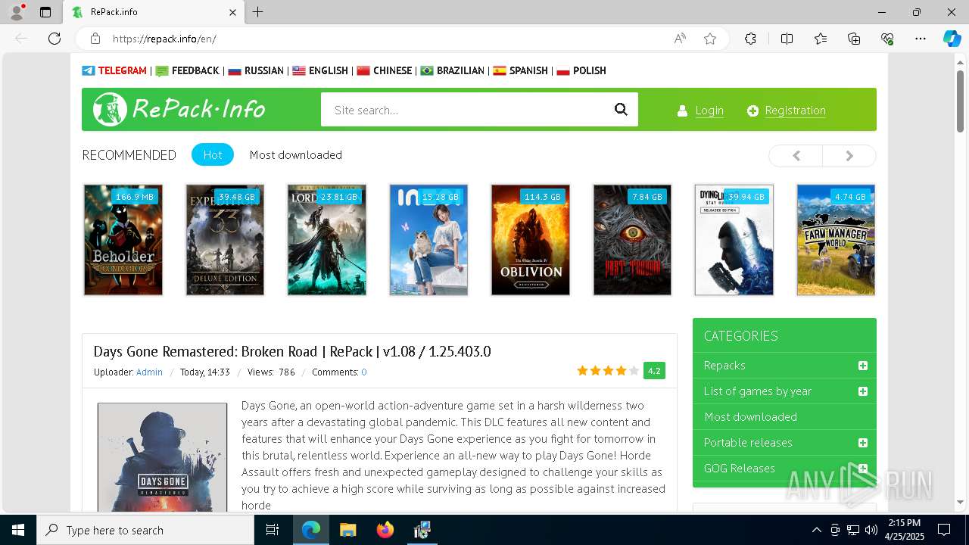
Task: Open uploader Admin profile
Action: point(149,372)
